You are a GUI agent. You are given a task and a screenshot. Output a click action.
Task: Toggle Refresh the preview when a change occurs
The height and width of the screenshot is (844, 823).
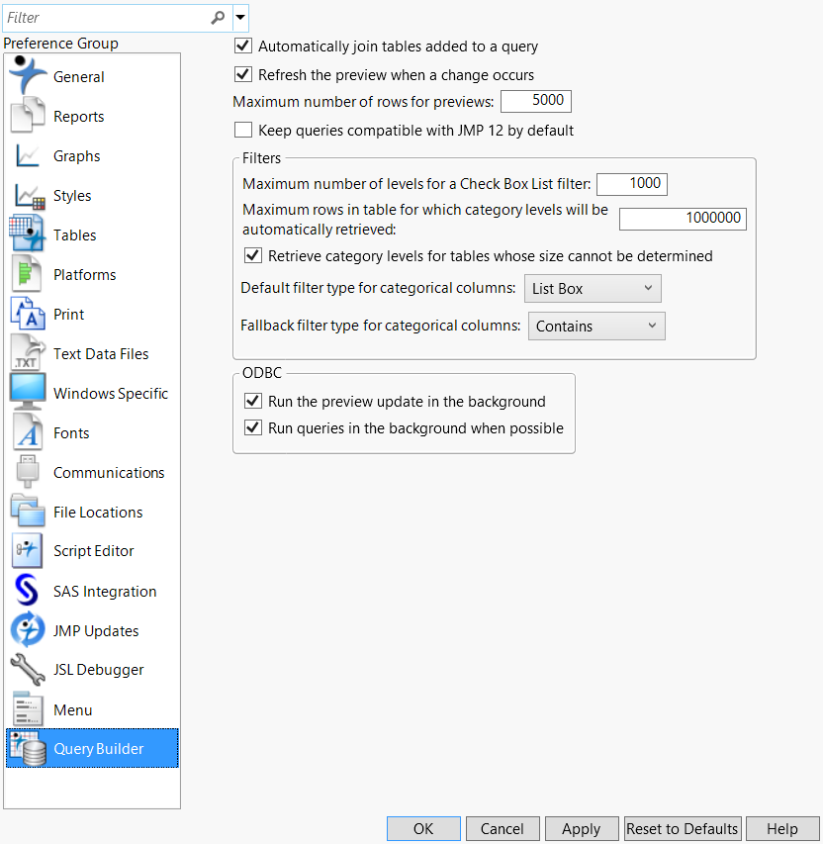click(x=243, y=74)
